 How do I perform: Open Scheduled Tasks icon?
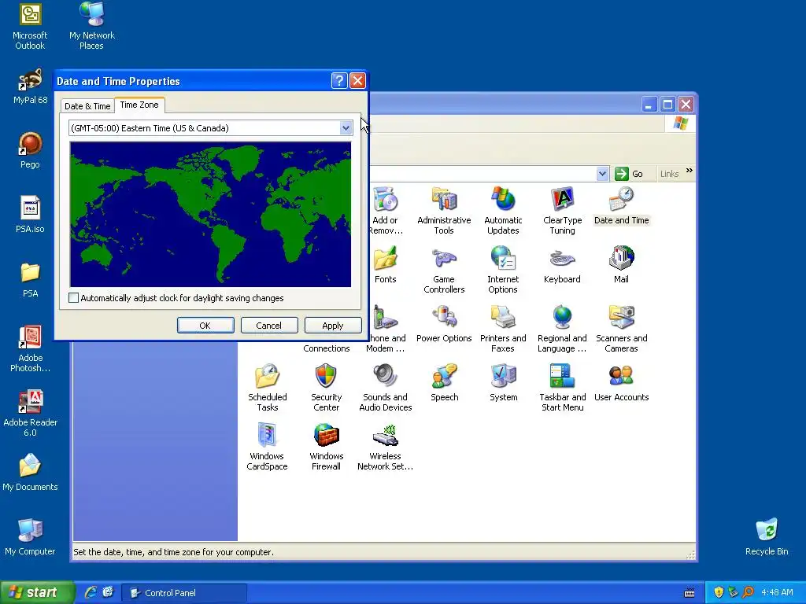click(x=268, y=388)
